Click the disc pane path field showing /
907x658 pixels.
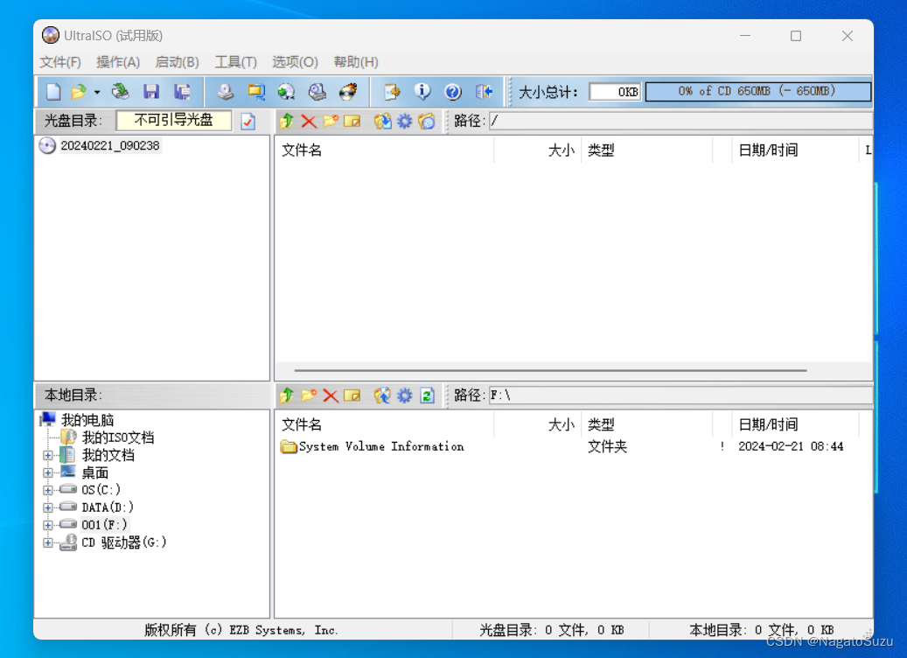coord(680,121)
